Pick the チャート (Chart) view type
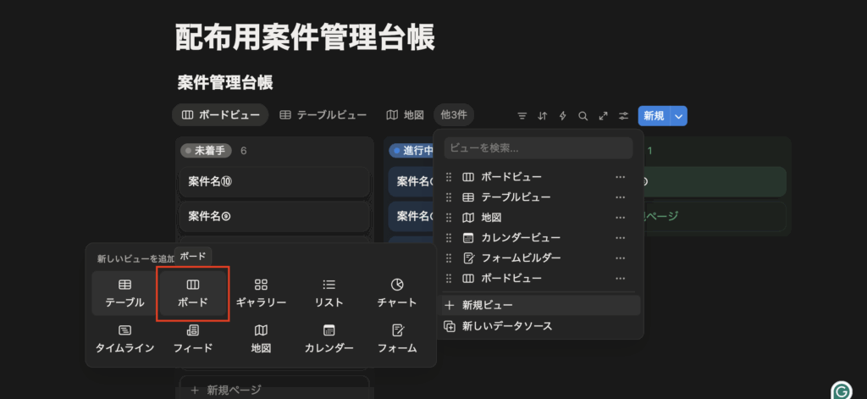 [397, 293]
